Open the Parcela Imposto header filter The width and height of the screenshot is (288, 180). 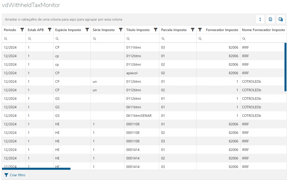[x=193, y=30]
